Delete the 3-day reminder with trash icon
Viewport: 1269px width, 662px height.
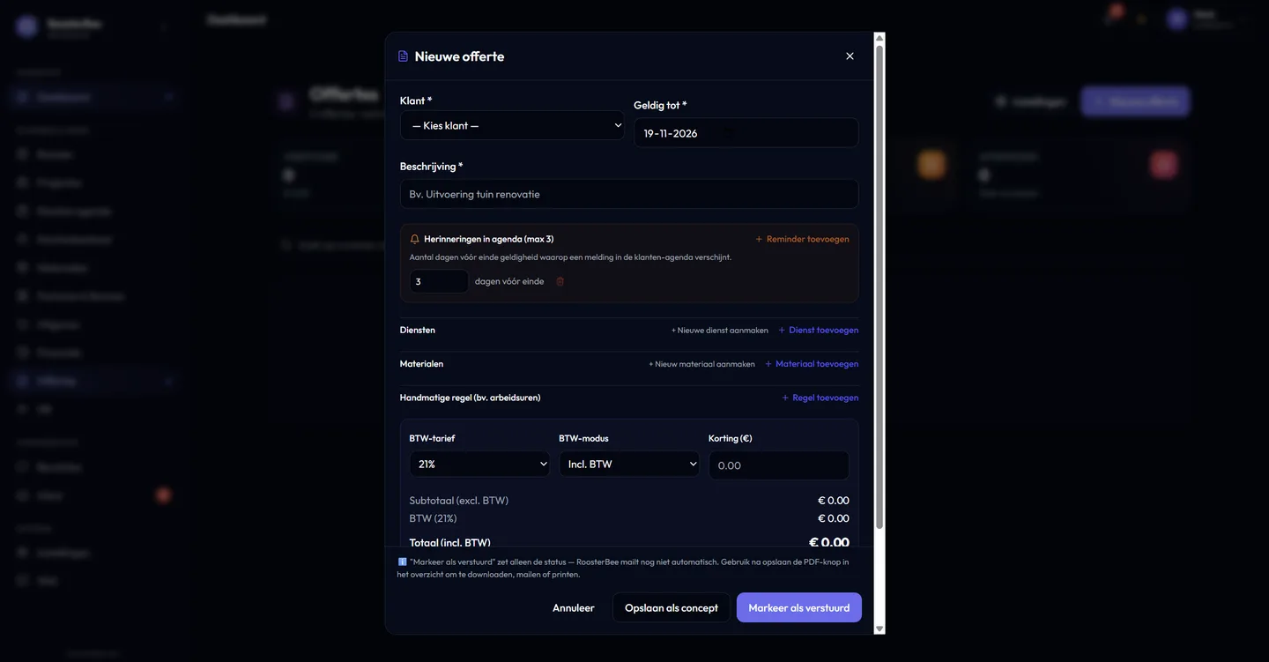pos(560,281)
